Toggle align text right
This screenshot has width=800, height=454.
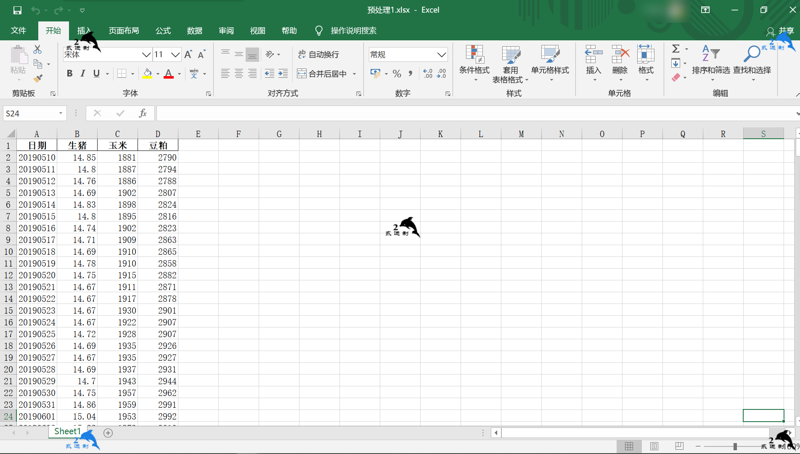tap(252, 74)
